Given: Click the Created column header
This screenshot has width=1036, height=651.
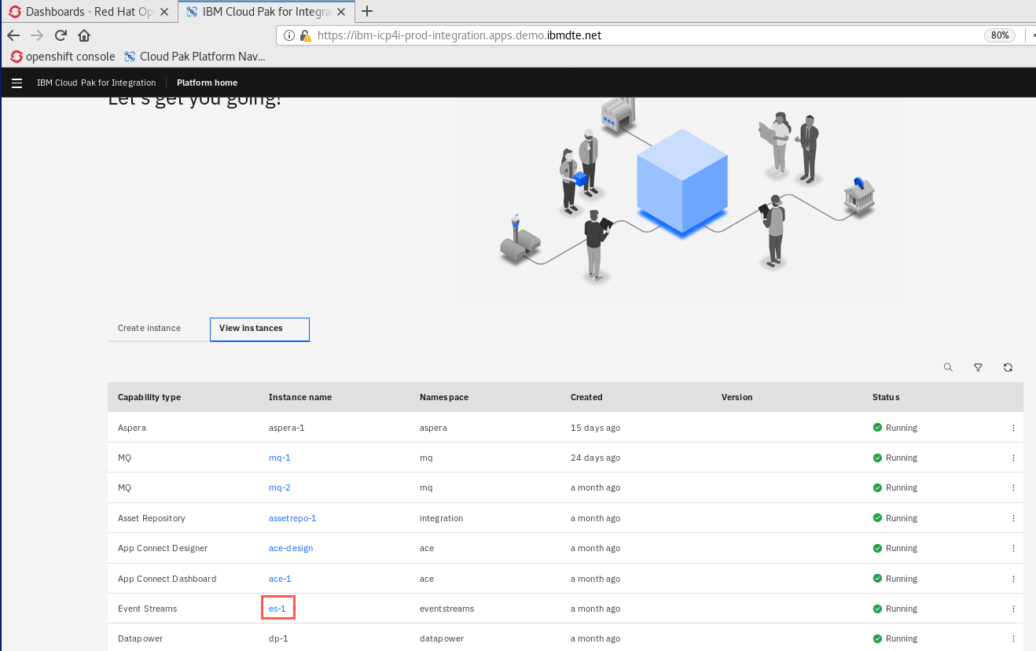Looking at the screenshot, I should 586,397.
